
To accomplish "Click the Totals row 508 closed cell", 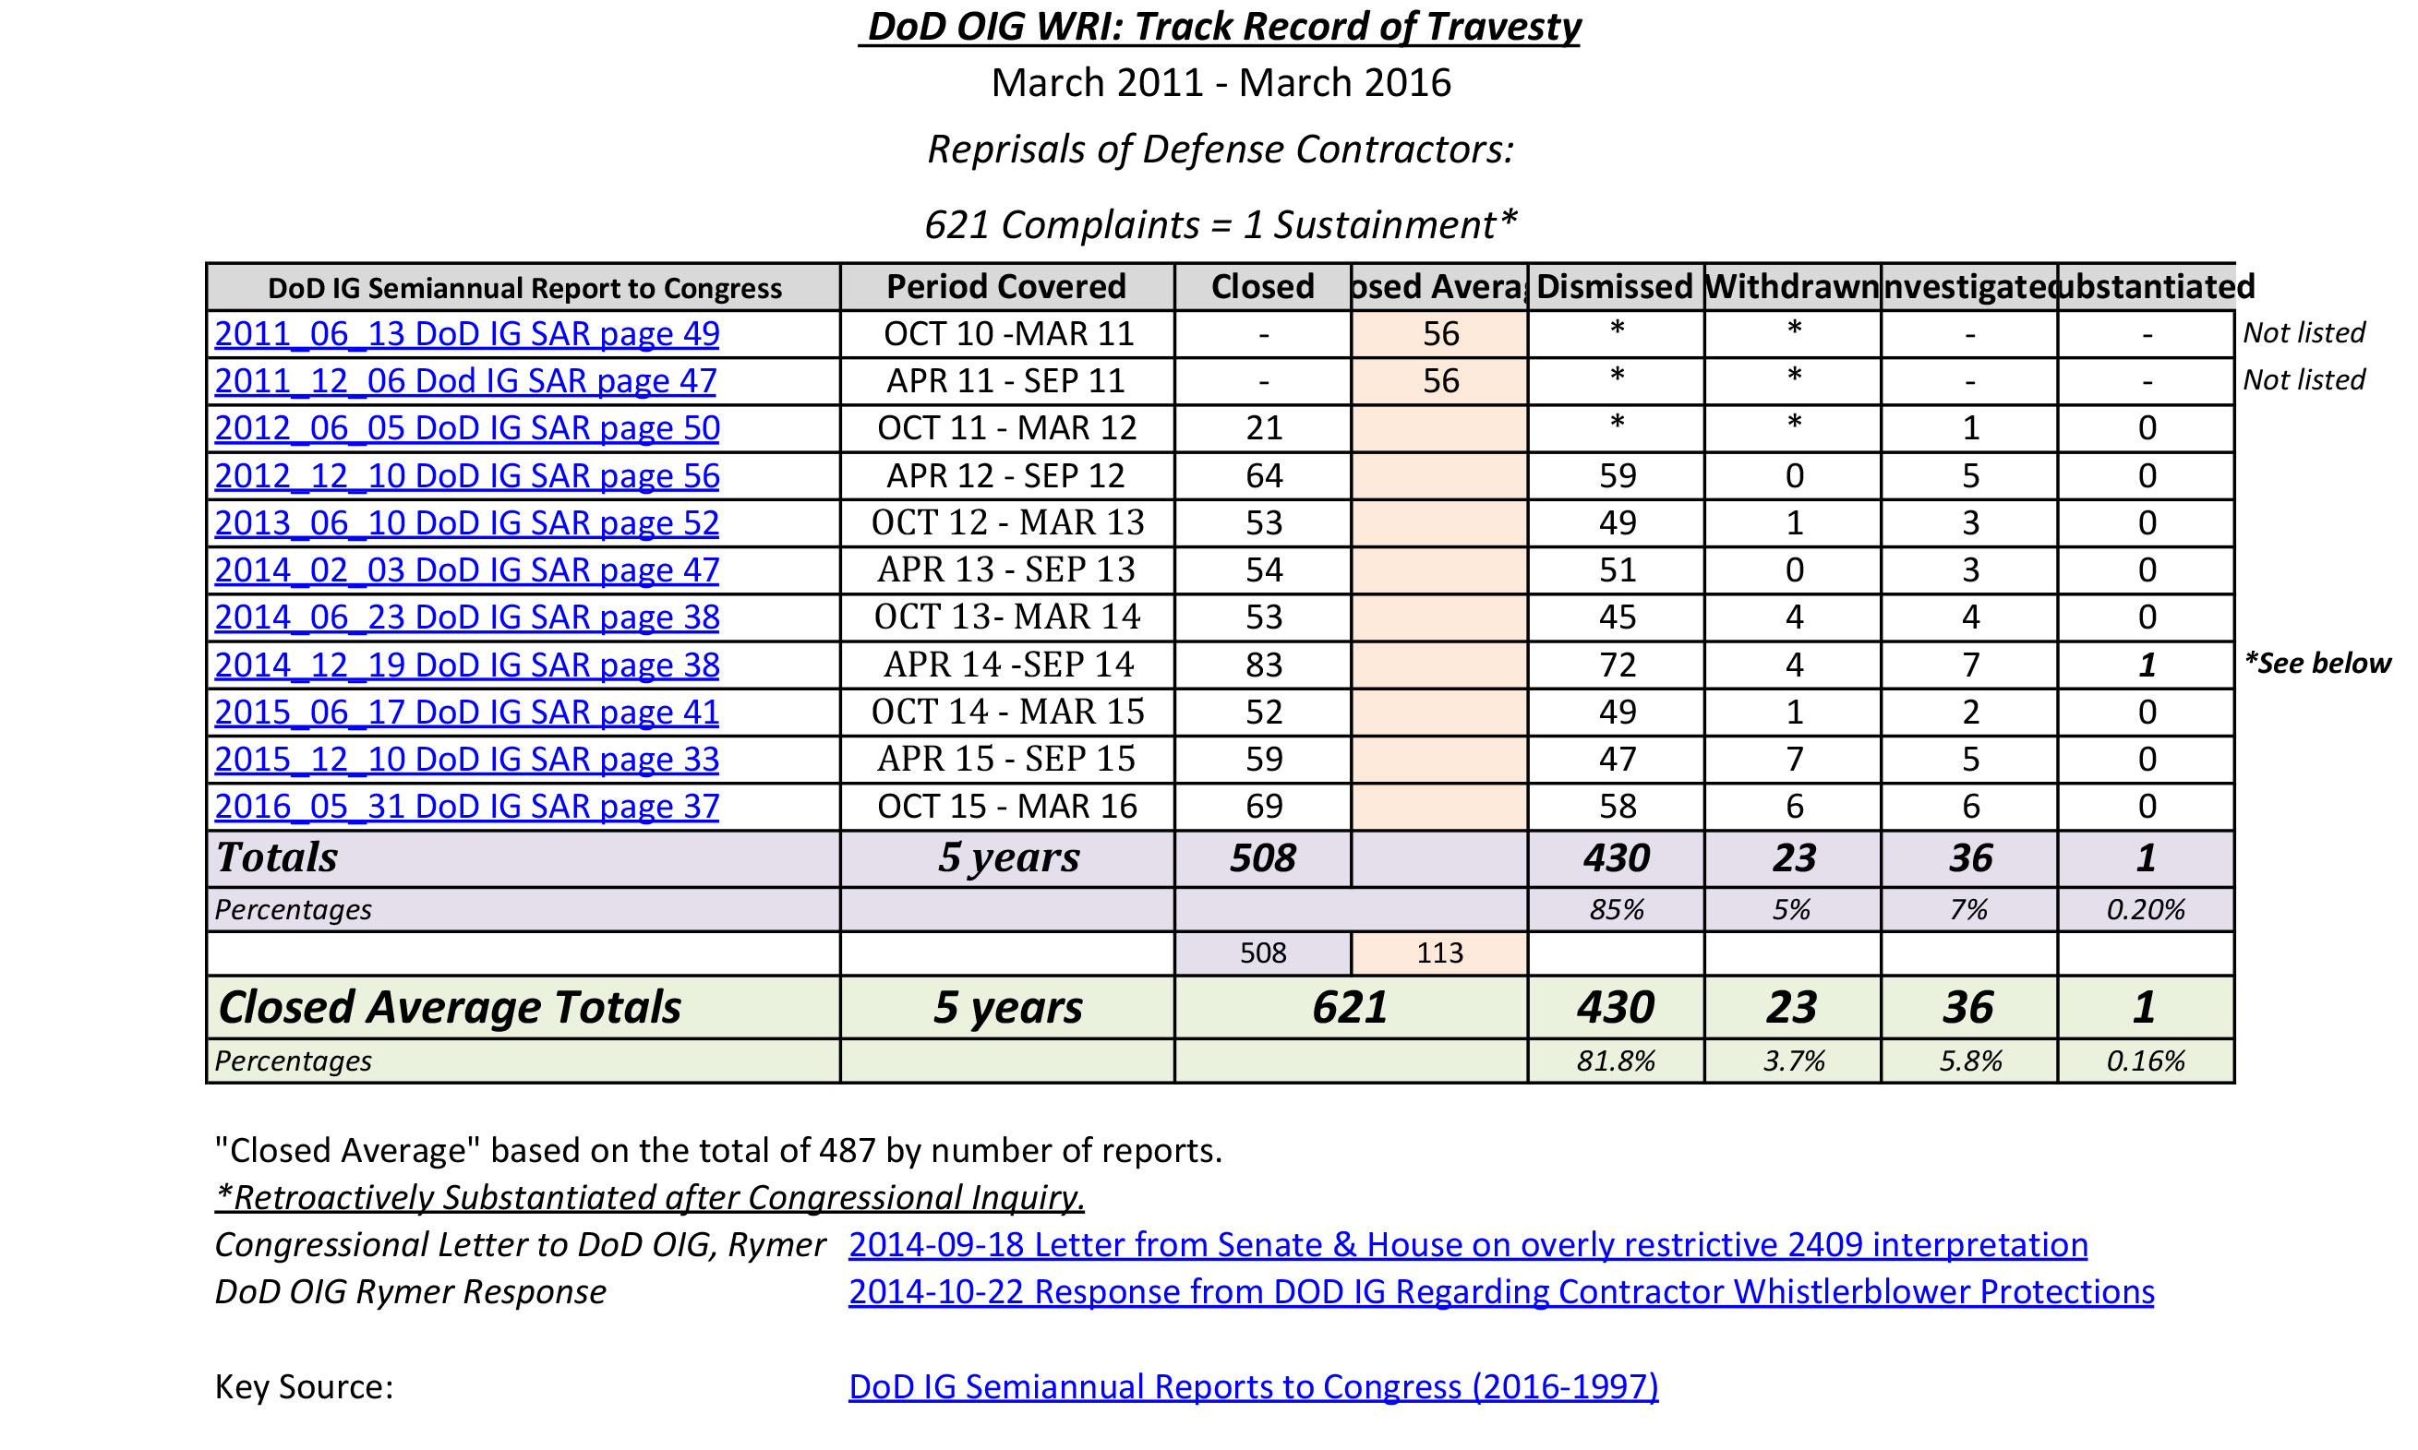I will tap(1262, 857).
